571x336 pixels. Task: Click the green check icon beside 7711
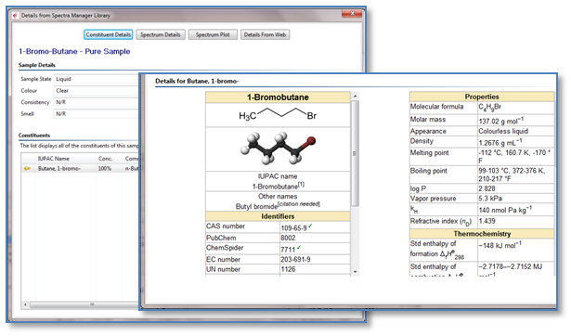tap(299, 248)
